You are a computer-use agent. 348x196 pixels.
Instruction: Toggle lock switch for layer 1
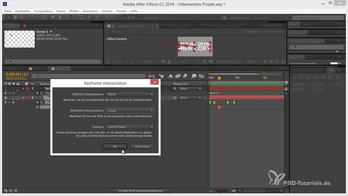tap(18, 88)
